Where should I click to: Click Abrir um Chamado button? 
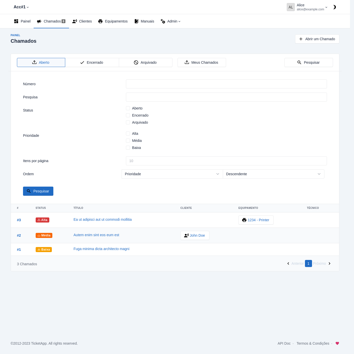click(x=317, y=39)
